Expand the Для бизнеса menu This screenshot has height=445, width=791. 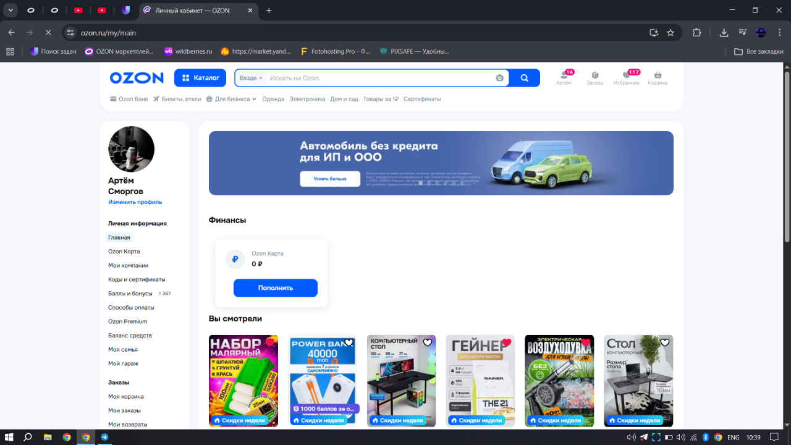tap(231, 99)
